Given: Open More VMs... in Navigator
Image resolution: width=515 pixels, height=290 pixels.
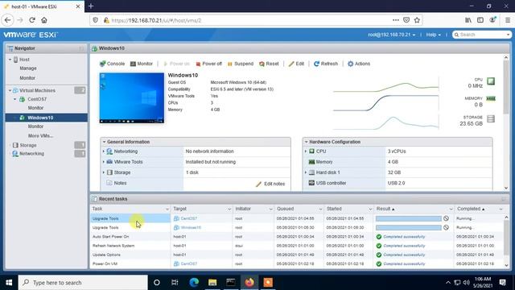Looking at the screenshot, I should (x=40, y=136).
